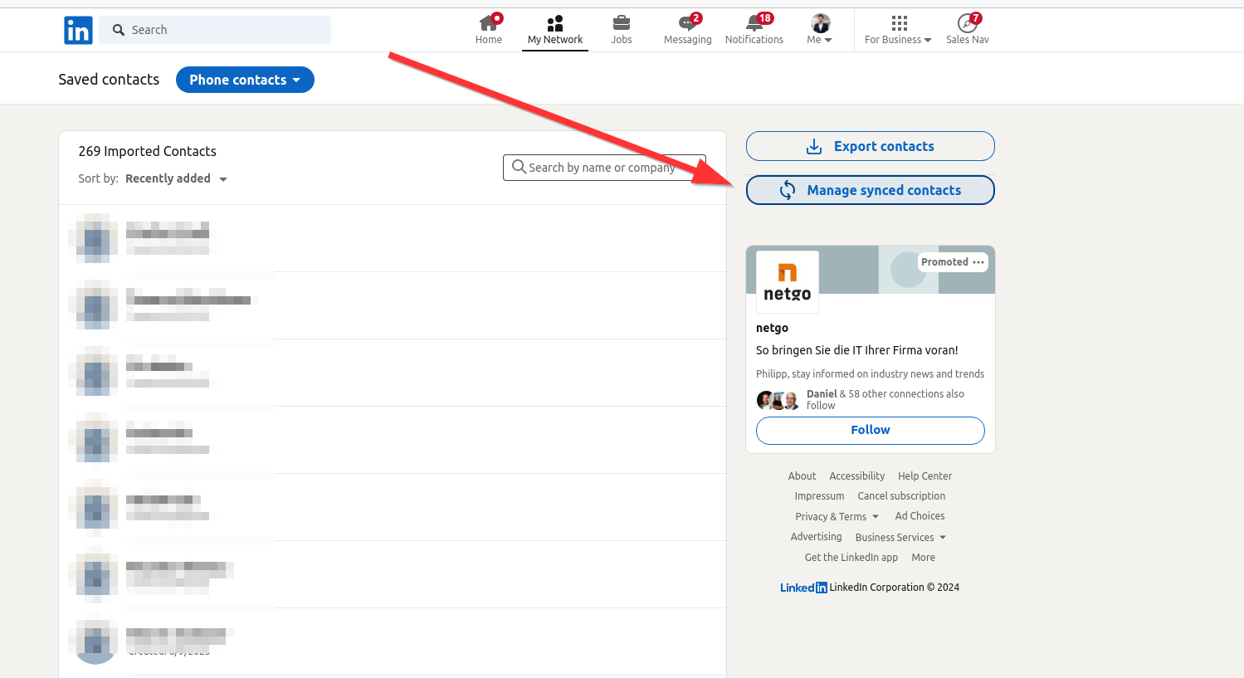Open the Recently added sort dropdown
The width and height of the screenshot is (1244, 678).
tap(176, 178)
